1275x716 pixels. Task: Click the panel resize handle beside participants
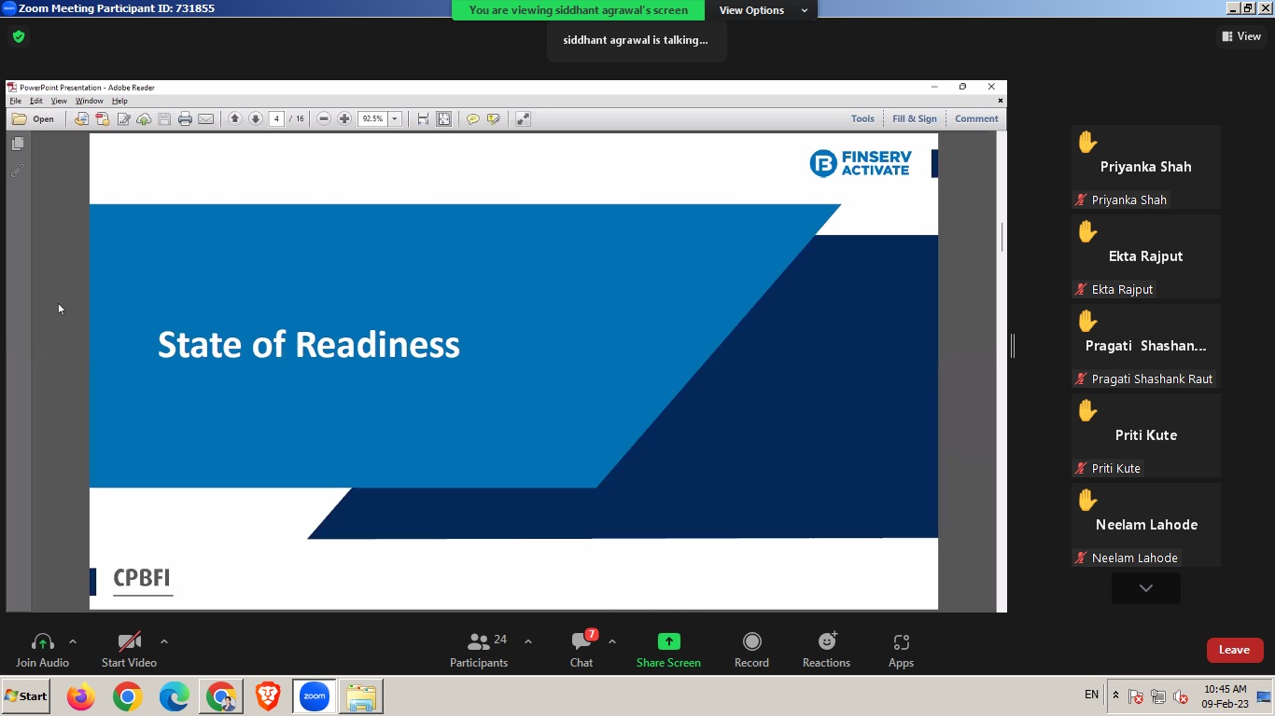pyautogui.click(x=1013, y=346)
